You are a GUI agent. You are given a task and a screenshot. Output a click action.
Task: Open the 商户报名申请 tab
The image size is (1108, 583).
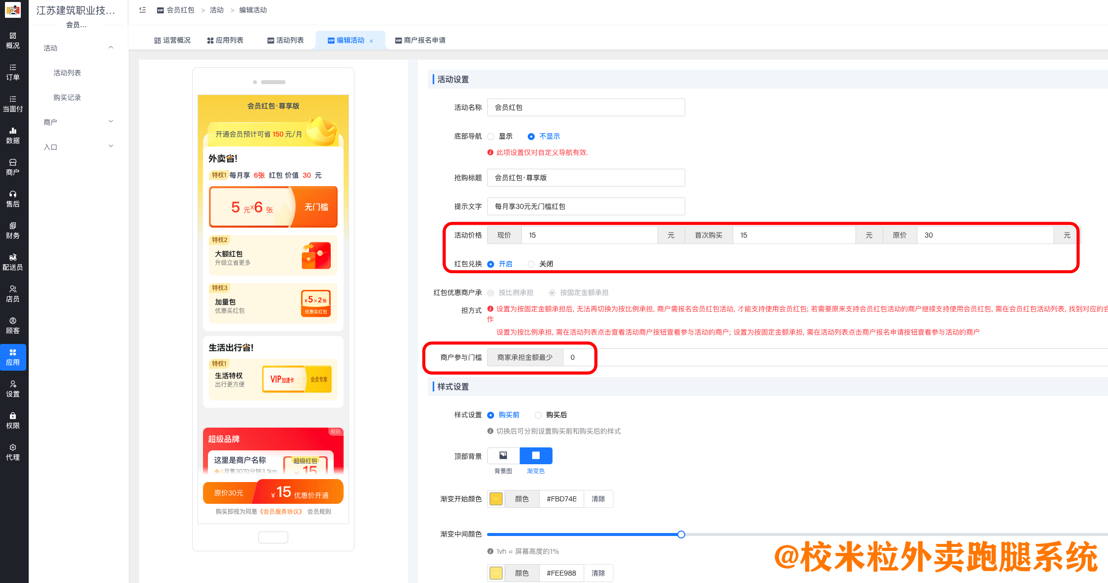pos(420,40)
